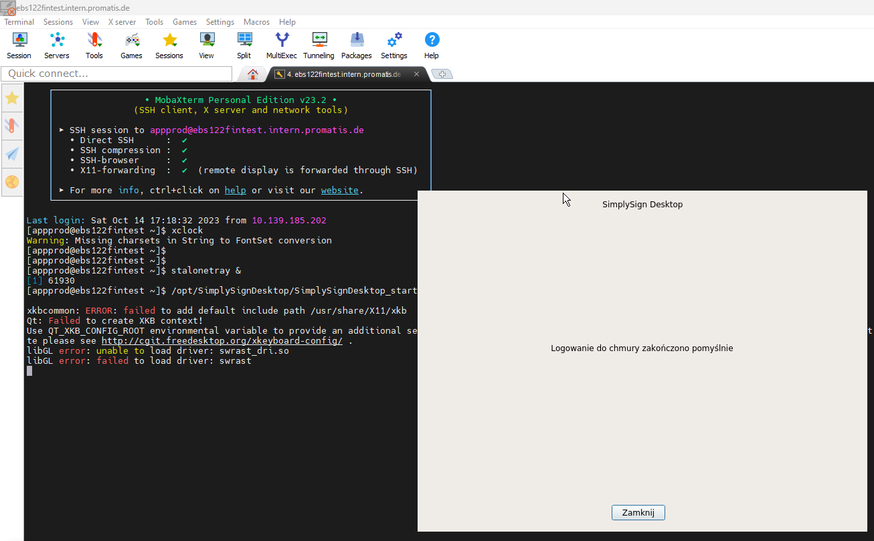Open the Games toolbar icon
Screen dimensions: 874x541
point(131,45)
